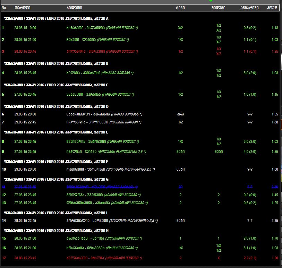
Task: Click the green arrow marker at top
Action: click(211, 1)
